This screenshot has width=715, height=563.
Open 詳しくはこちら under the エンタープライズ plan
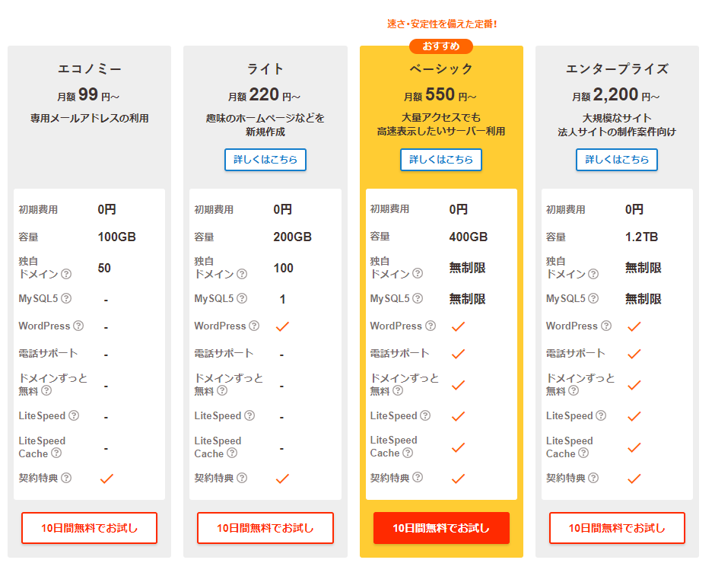(617, 160)
